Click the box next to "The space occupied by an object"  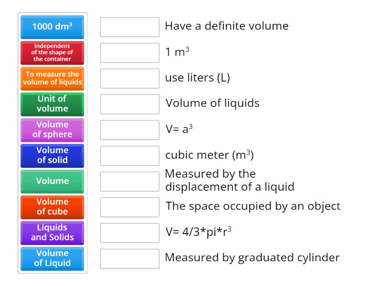click(129, 207)
